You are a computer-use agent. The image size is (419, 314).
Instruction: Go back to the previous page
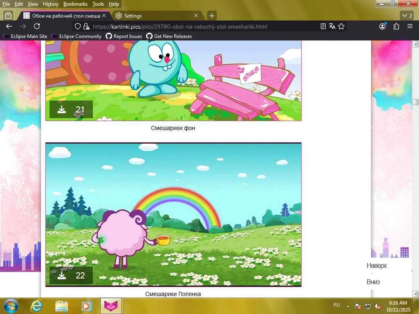point(9,26)
